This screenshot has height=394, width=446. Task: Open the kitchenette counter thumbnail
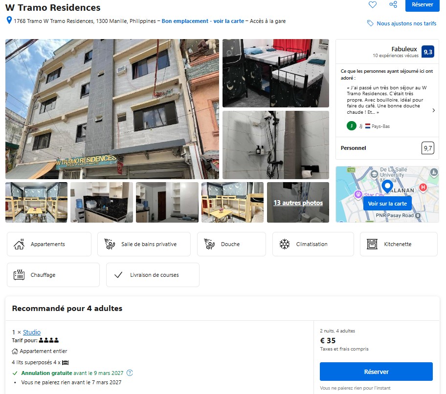point(102,202)
